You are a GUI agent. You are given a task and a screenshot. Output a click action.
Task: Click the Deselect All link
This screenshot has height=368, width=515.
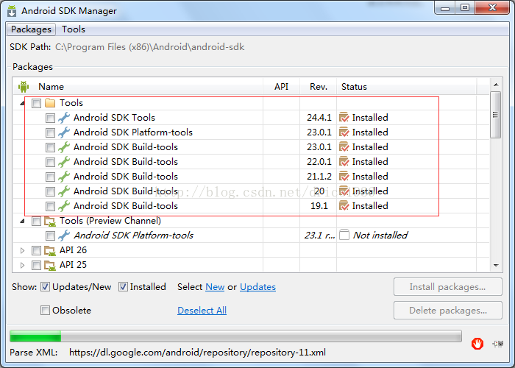tap(202, 311)
